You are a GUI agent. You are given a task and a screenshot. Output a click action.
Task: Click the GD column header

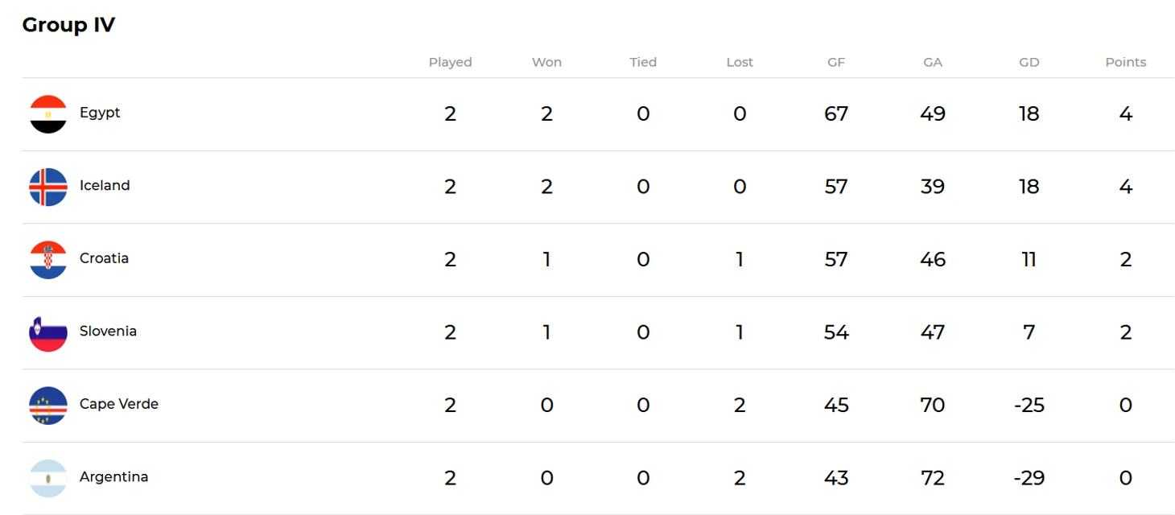[1029, 62]
